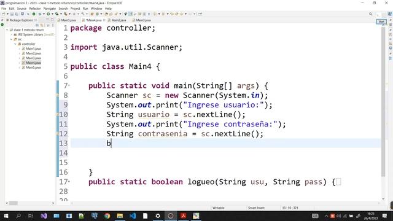Image resolution: width=393 pixels, height=221 pixels.
Task: Collapse the main method on line 7
Action: click(x=69, y=86)
